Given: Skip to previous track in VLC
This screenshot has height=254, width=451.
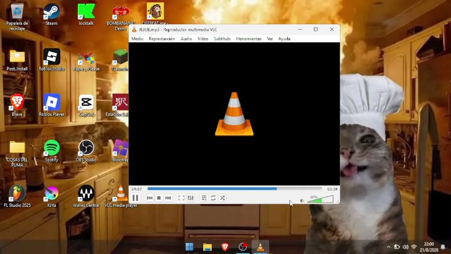Looking at the screenshot, I should (x=150, y=198).
